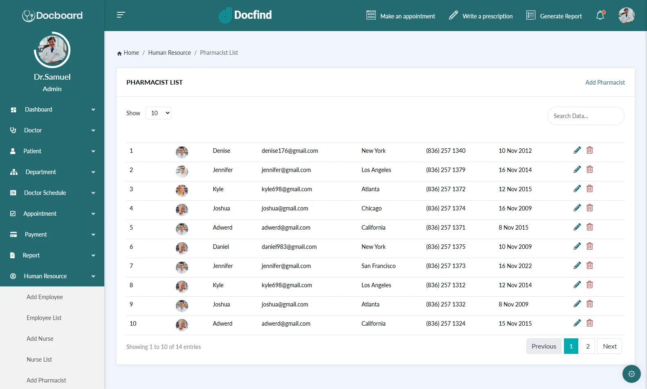Select Add Nurse in sidebar
647x389 pixels.
coord(40,339)
